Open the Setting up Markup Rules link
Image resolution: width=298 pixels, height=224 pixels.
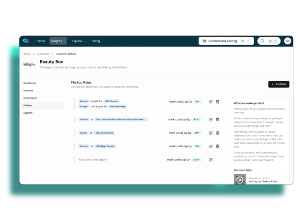263,182
